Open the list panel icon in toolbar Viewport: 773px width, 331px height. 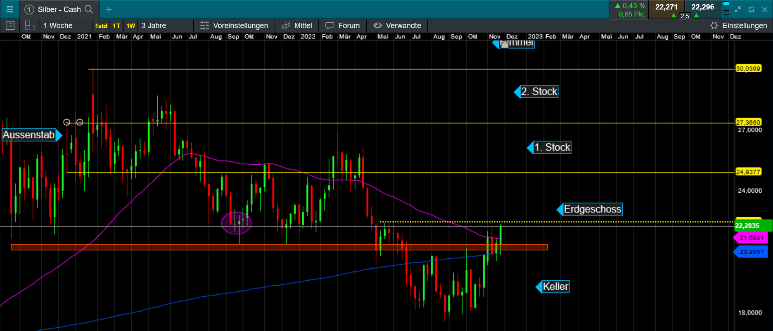pyautogui.click(x=10, y=26)
